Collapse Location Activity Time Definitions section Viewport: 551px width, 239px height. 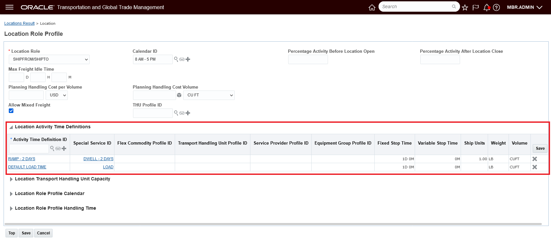coord(11,127)
